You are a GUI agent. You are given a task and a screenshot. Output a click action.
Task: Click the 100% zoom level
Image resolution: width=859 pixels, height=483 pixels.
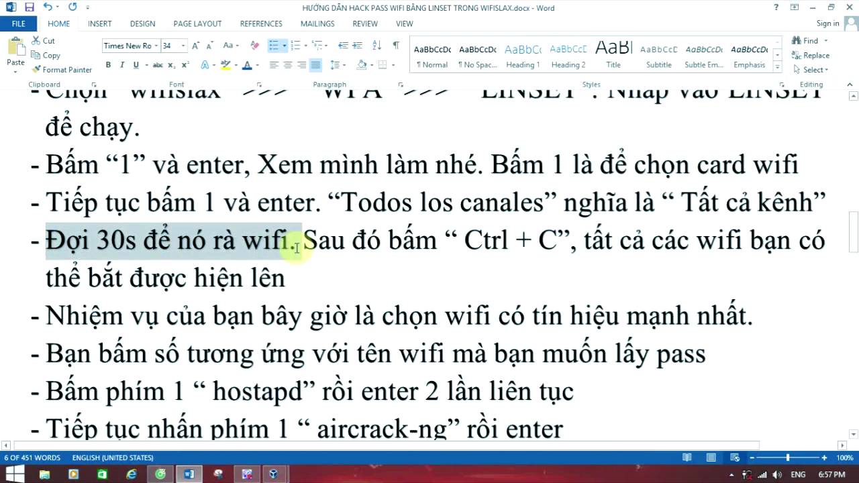click(845, 458)
